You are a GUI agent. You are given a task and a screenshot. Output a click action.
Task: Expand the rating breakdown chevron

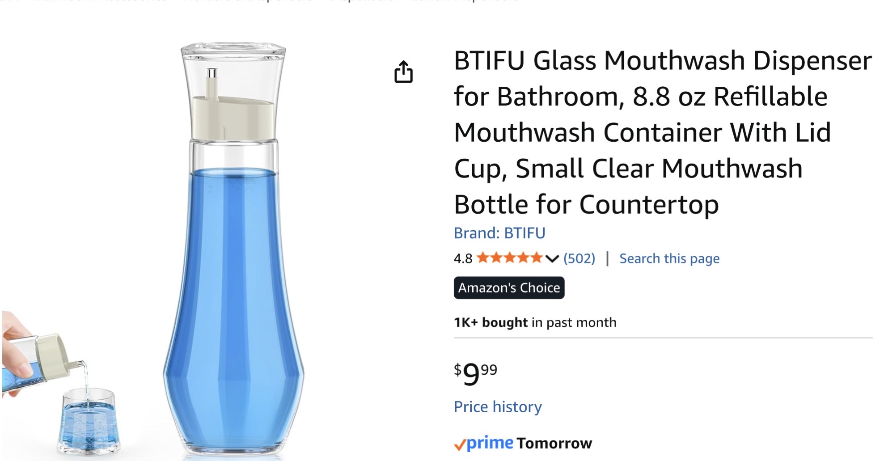click(552, 258)
